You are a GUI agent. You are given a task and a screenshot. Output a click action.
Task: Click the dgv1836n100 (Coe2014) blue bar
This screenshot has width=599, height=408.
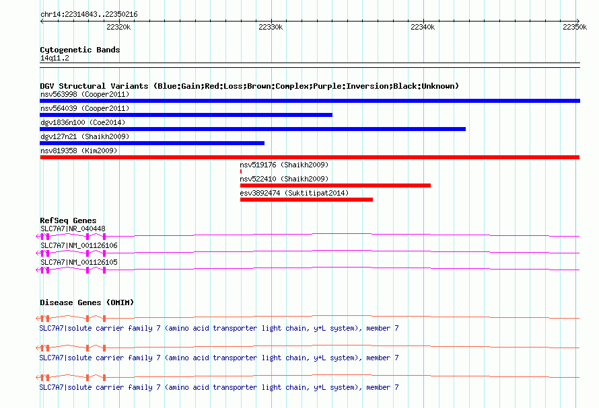click(252, 129)
